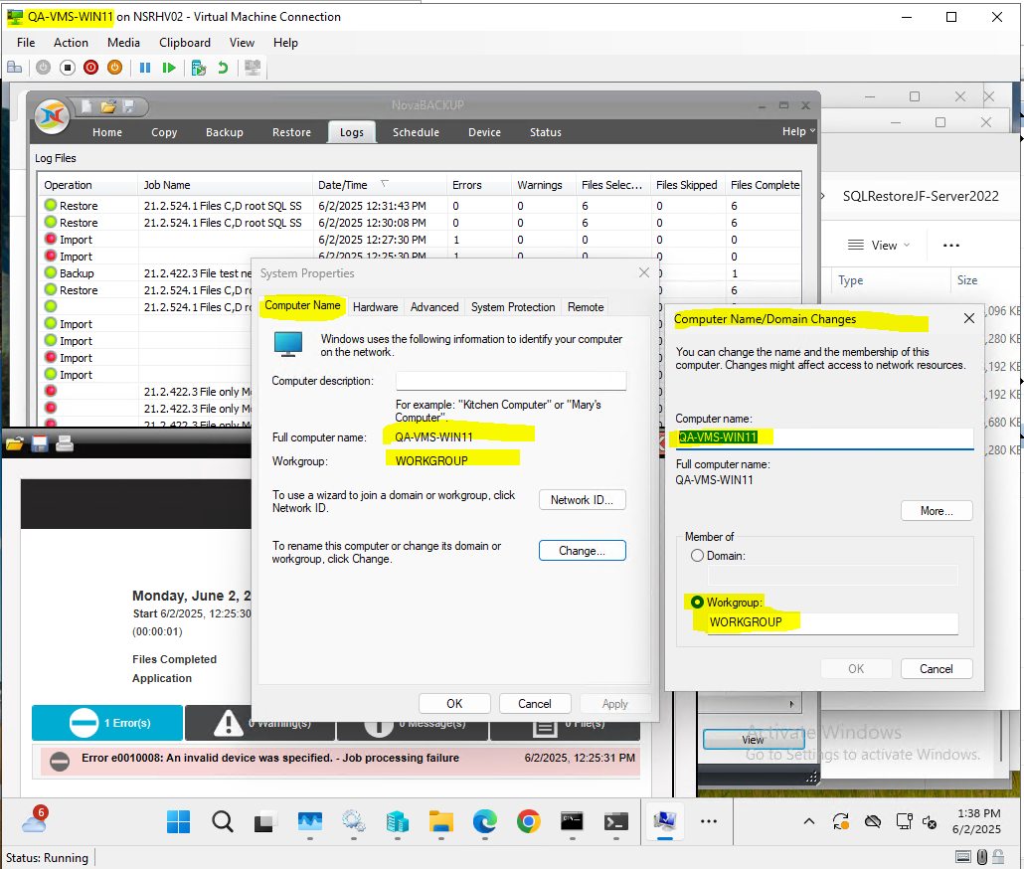The height and width of the screenshot is (869, 1024).
Task: Open the Clipboard menu
Action: point(185,43)
